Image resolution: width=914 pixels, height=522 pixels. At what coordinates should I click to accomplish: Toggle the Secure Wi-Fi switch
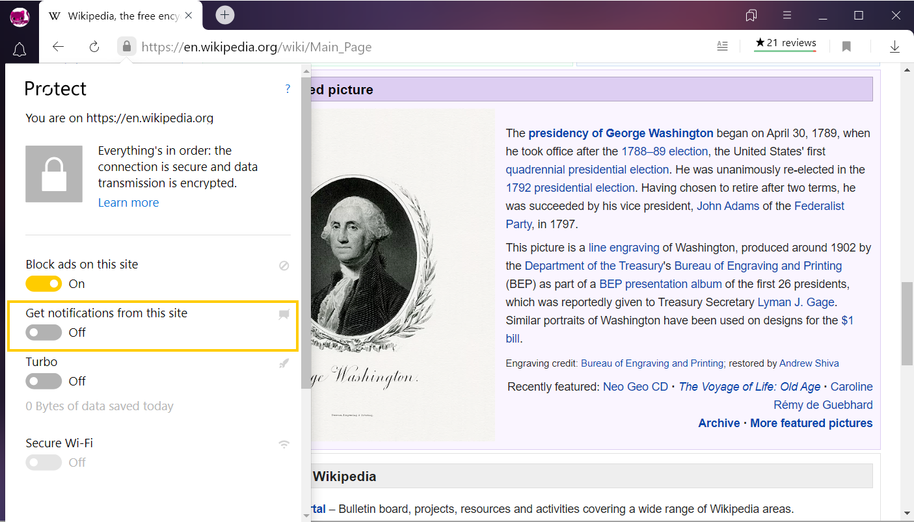click(x=44, y=463)
